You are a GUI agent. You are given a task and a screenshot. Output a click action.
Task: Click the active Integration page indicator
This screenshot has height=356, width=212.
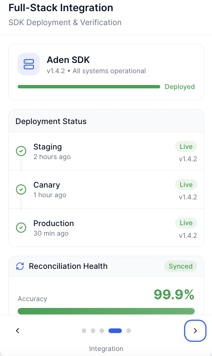pos(115,331)
